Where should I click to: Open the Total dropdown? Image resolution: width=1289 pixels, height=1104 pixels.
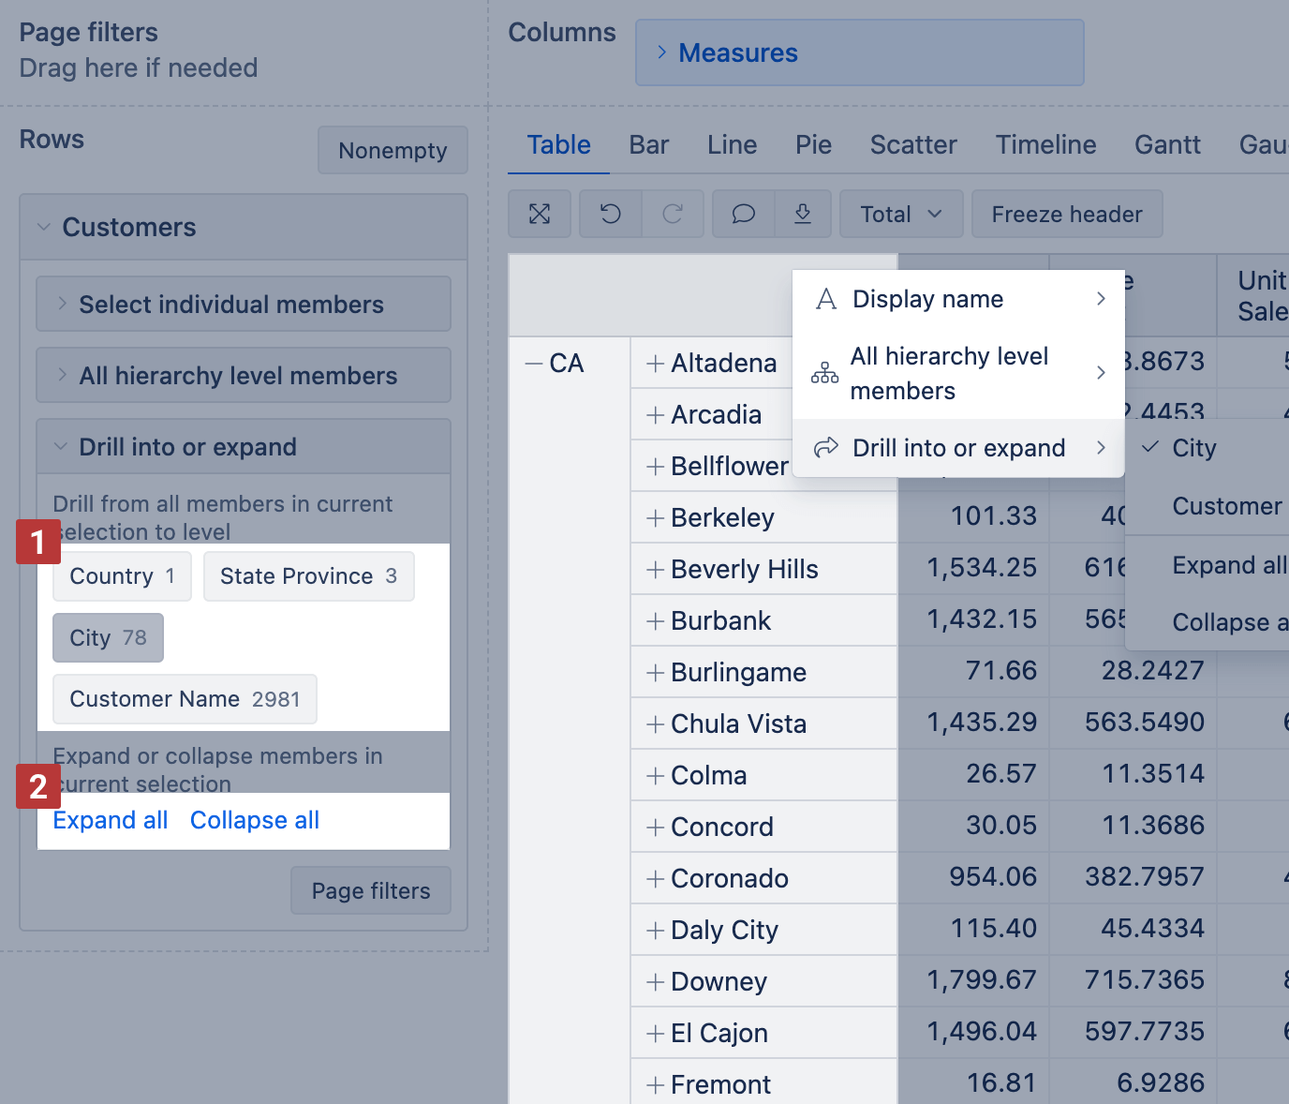coord(901,215)
